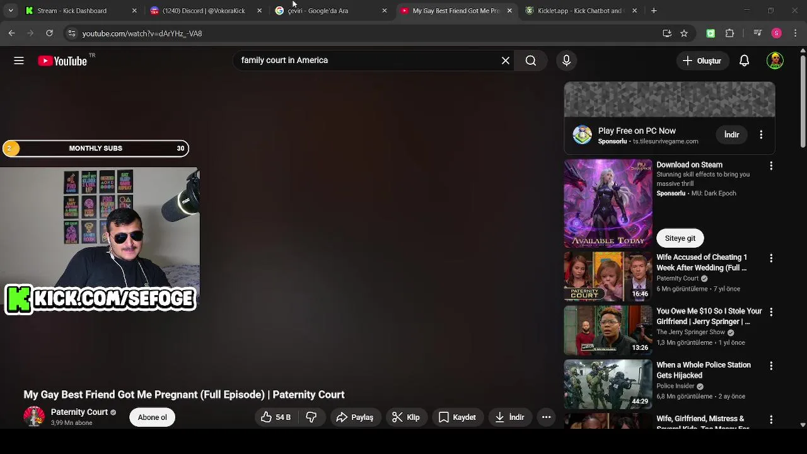
Task: Bookmark this page with the star
Action: [x=684, y=33]
